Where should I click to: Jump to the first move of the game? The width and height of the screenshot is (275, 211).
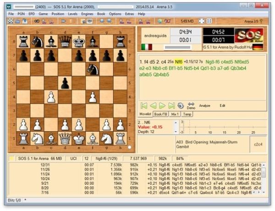coord(143,105)
